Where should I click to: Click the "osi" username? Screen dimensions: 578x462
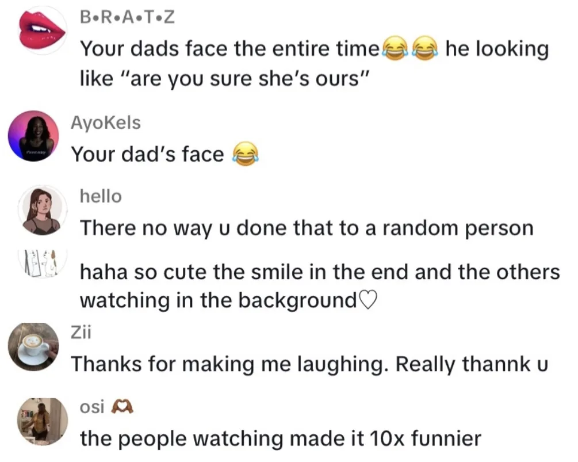tap(92, 407)
